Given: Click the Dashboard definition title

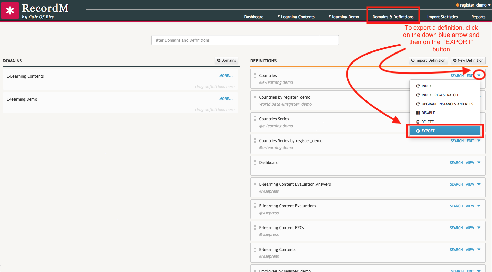Looking at the screenshot, I should 269,163.
